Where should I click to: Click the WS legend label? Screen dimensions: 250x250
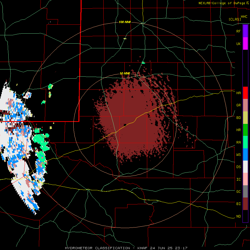click(x=238, y=155)
